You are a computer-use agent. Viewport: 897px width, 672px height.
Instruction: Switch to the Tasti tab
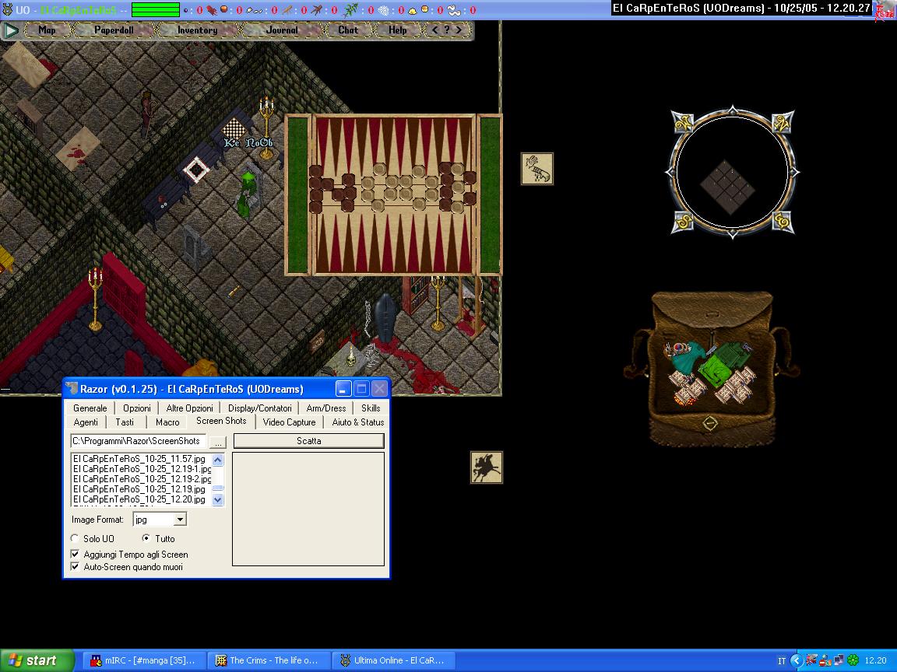(x=125, y=422)
